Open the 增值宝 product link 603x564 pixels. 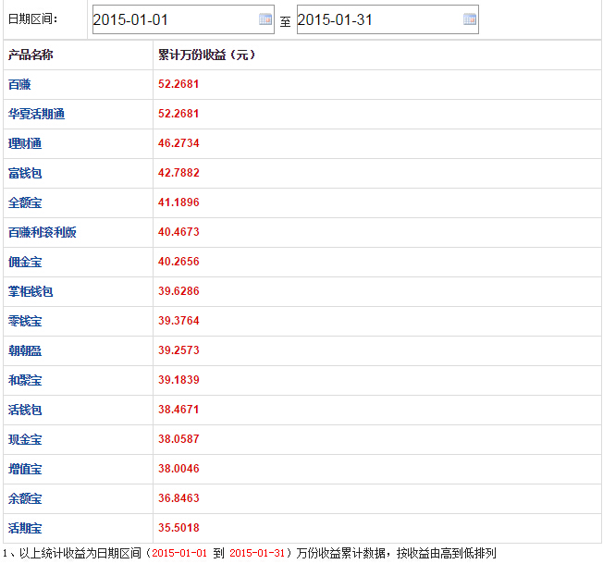(25, 469)
